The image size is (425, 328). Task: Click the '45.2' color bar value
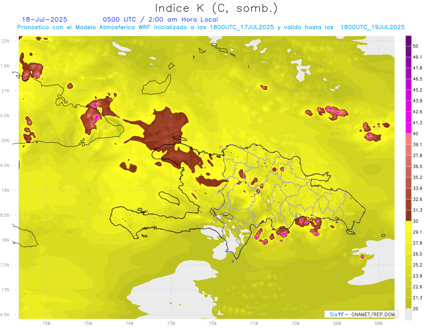tap(417, 90)
